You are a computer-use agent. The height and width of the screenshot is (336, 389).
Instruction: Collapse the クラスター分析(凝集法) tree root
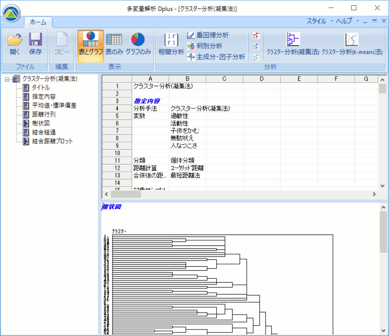tap(7, 79)
